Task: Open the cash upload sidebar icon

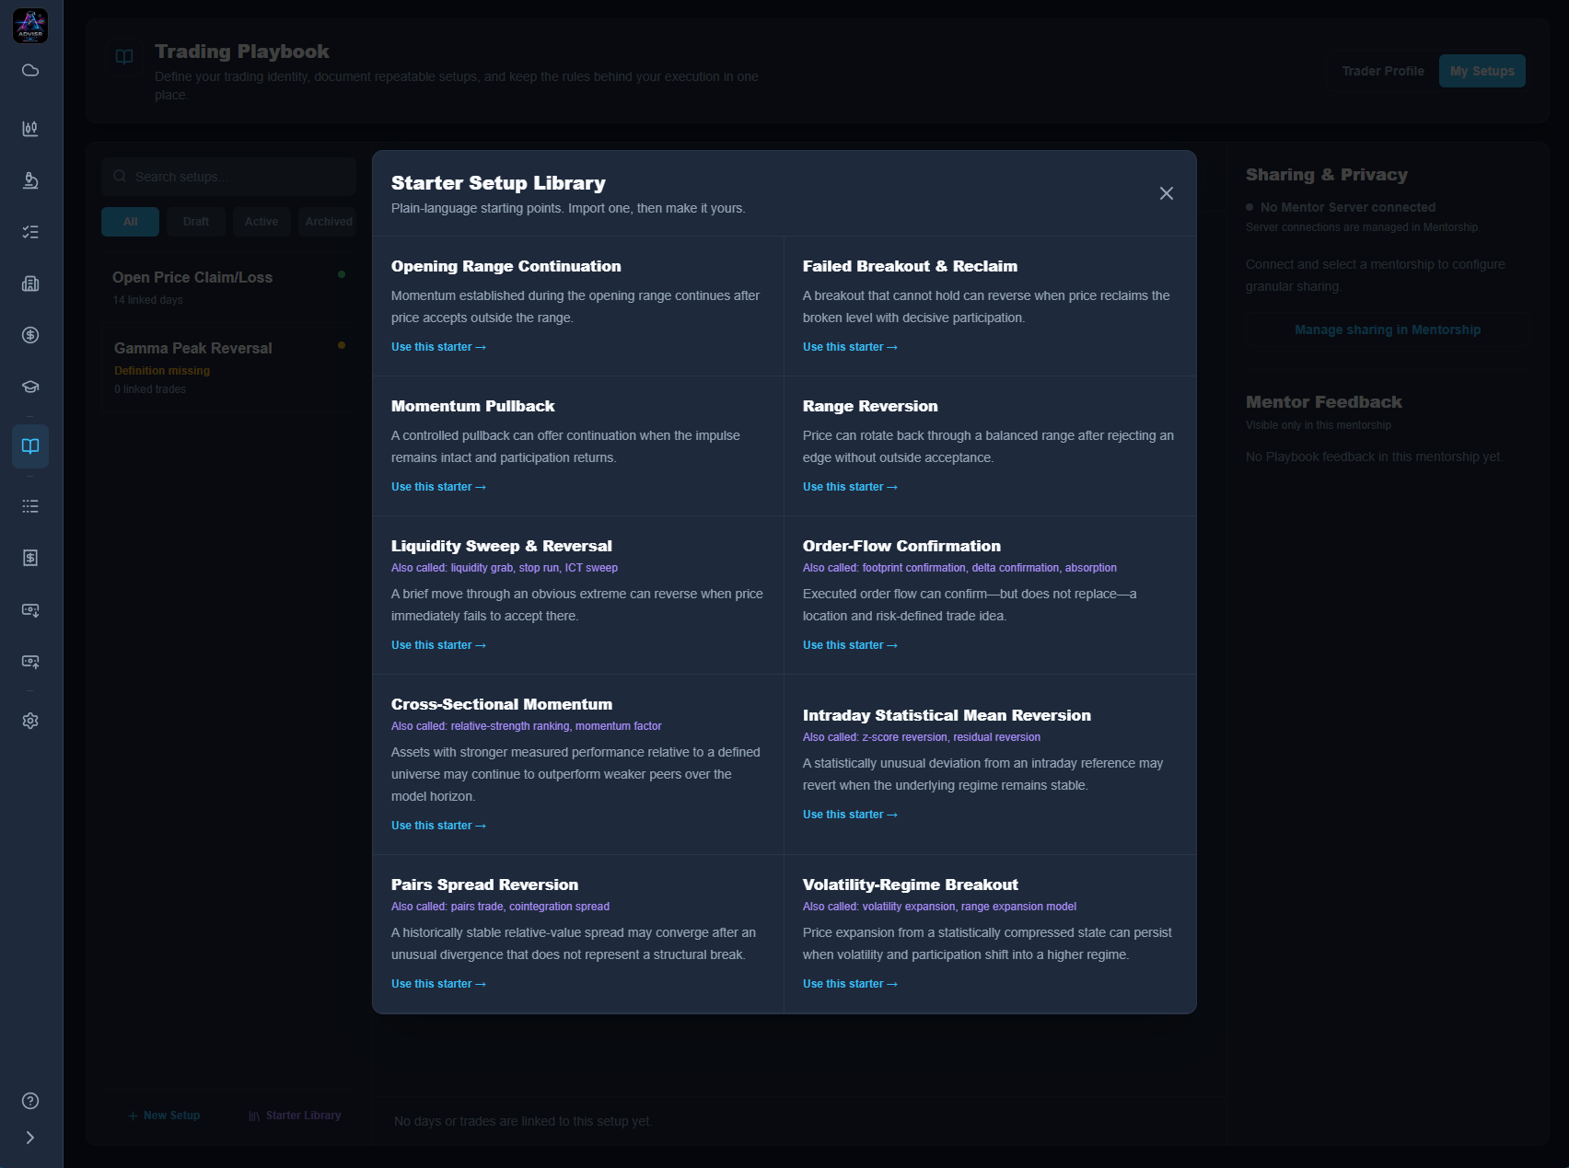Action: point(30,662)
